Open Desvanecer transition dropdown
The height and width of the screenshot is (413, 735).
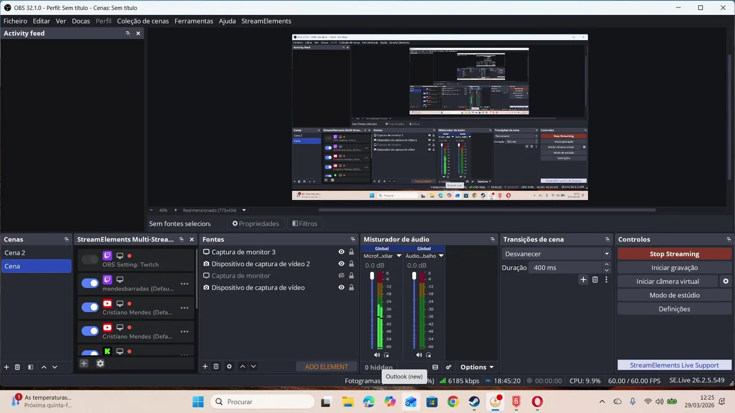(x=556, y=254)
